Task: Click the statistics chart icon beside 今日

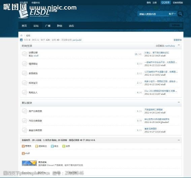Action: (21, 40)
